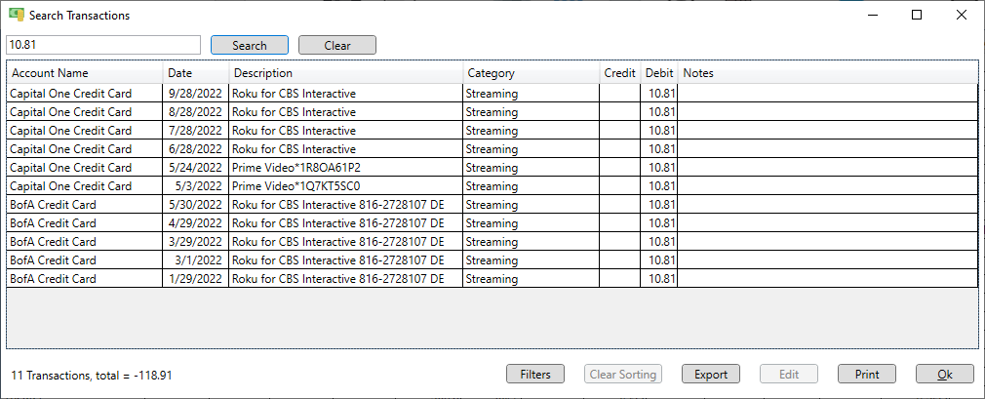Clear the search query with the Clear button
This screenshot has width=985, height=399.
click(x=337, y=45)
